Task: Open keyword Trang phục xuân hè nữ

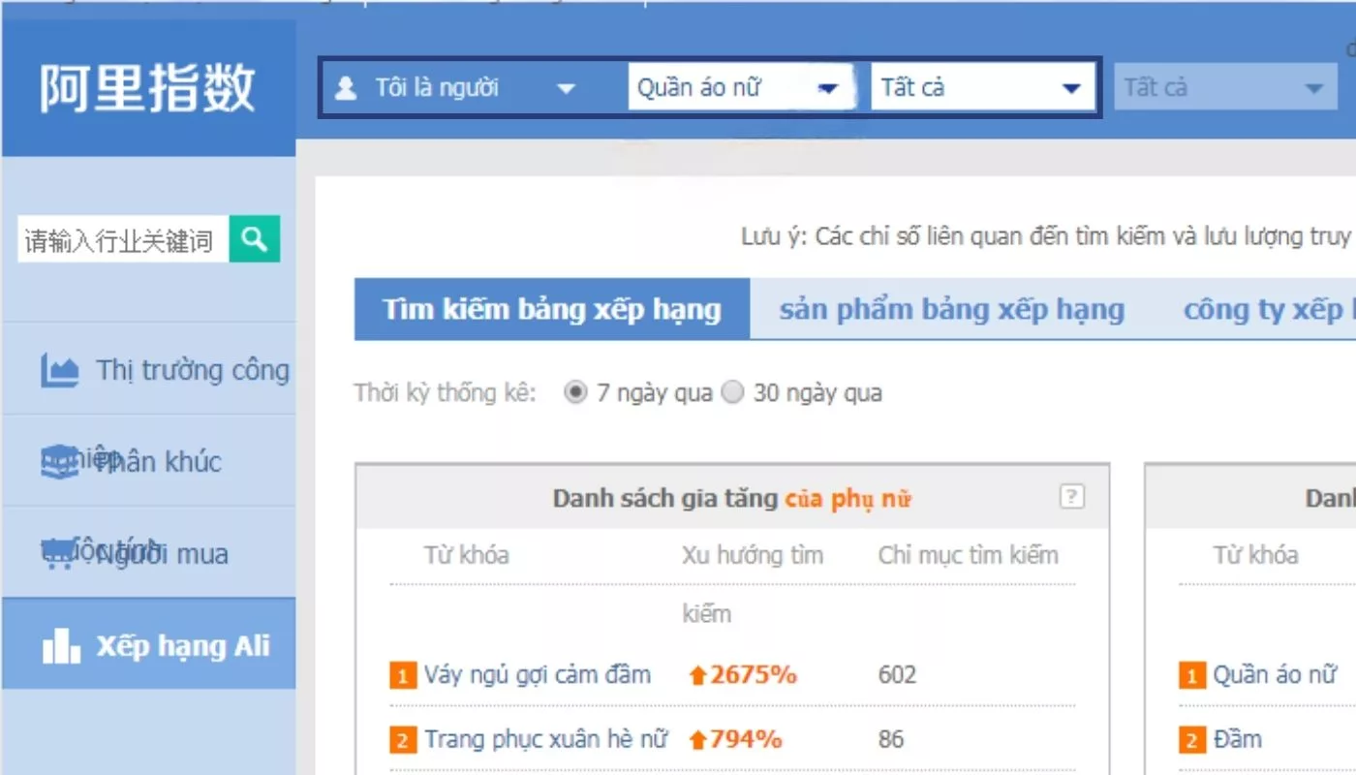Action: pyautogui.click(x=546, y=740)
